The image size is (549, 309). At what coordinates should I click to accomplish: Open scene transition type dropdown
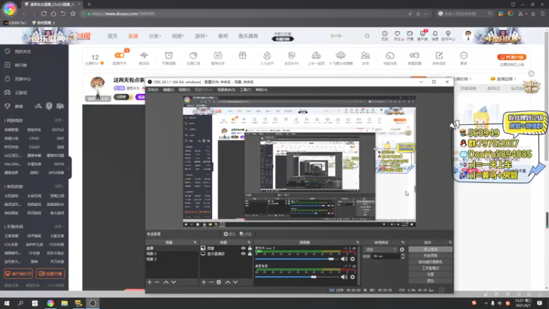coord(380,249)
